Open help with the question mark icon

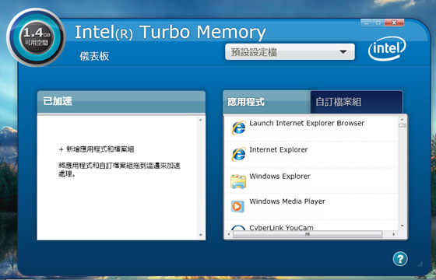pyautogui.click(x=400, y=259)
